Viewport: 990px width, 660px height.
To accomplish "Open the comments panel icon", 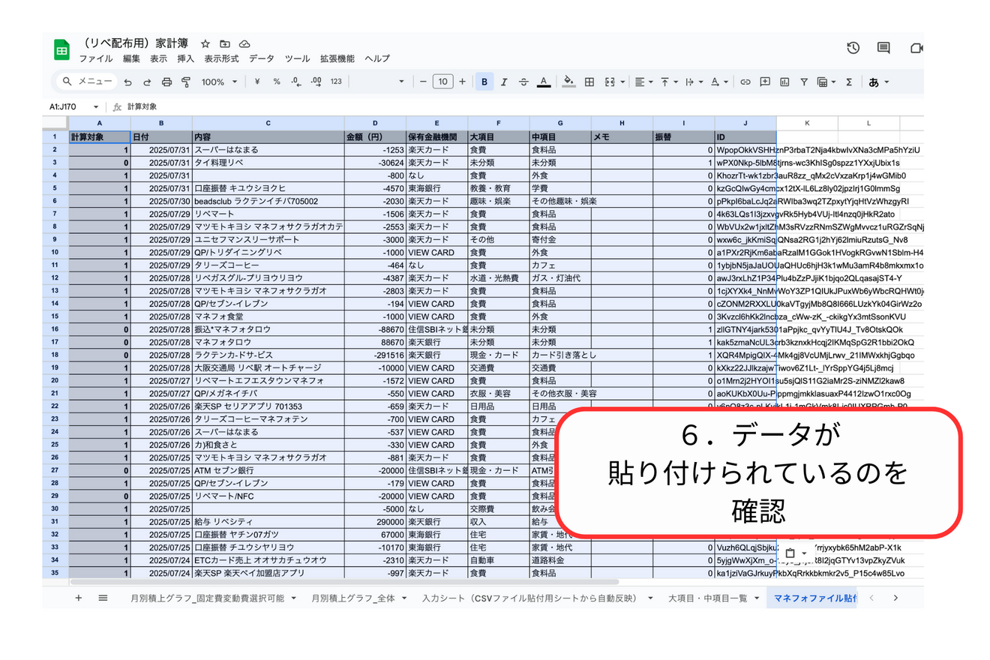I will click(x=884, y=48).
